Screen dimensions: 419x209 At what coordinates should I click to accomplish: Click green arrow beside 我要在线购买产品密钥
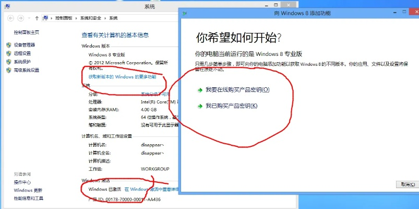(x=200, y=90)
